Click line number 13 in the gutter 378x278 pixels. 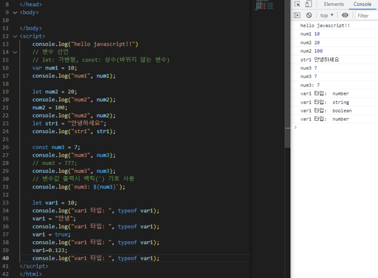pyautogui.click(x=5, y=44)
